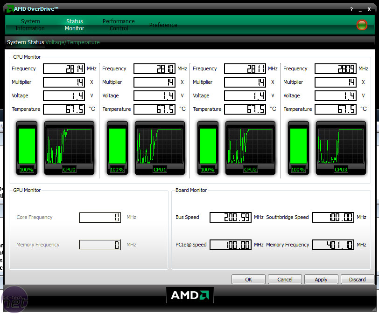The height and width of the screenshot is (314, 379).
Task: Select the CPU0 multiplier field
Action: click(64, 82)
